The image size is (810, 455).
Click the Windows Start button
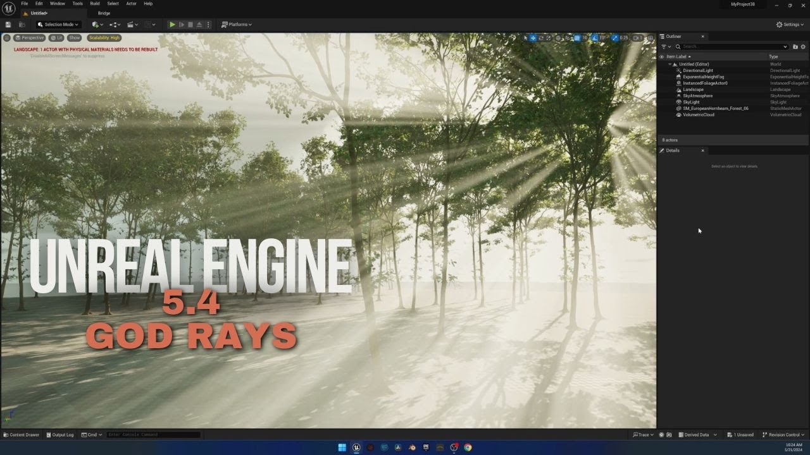tap(342, 447)
